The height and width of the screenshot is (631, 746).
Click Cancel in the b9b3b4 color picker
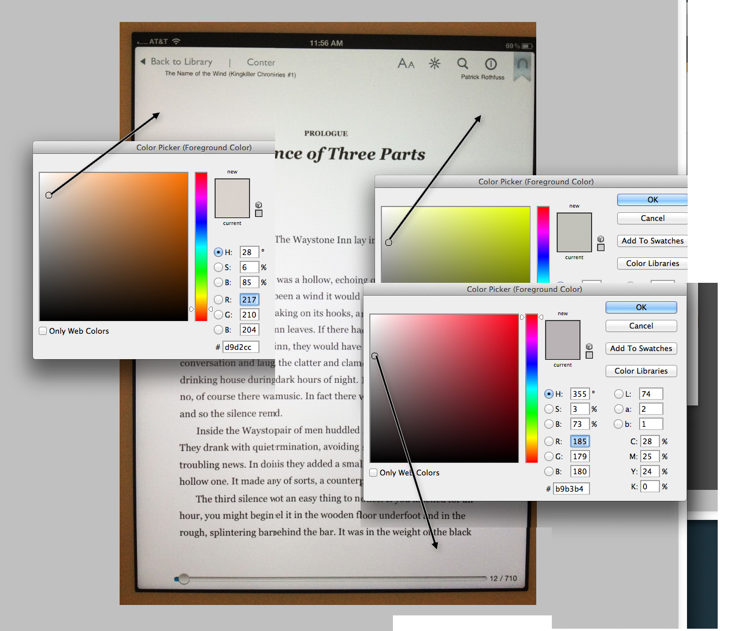[641, 326]
